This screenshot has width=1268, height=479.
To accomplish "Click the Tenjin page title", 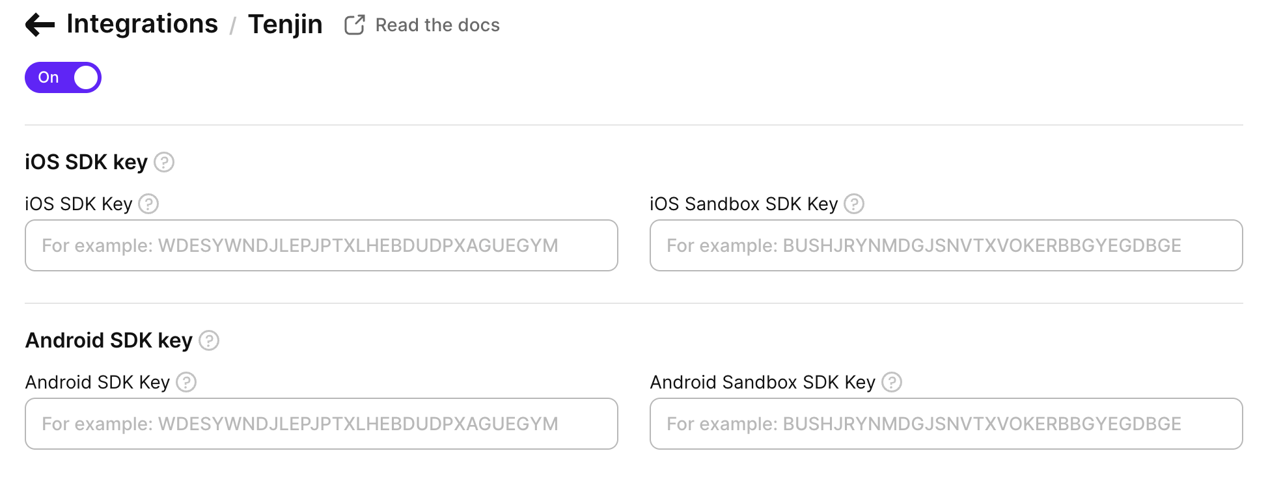I will (x=285, y=25).
